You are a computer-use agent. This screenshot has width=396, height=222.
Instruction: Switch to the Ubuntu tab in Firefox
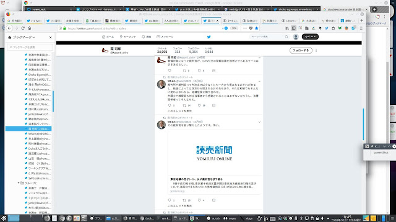point(290,20)
